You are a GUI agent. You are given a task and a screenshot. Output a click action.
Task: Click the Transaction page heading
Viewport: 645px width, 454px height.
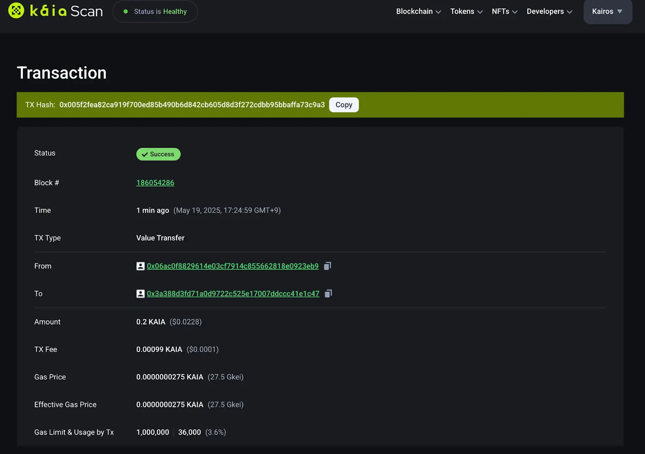tap(62, 73)
